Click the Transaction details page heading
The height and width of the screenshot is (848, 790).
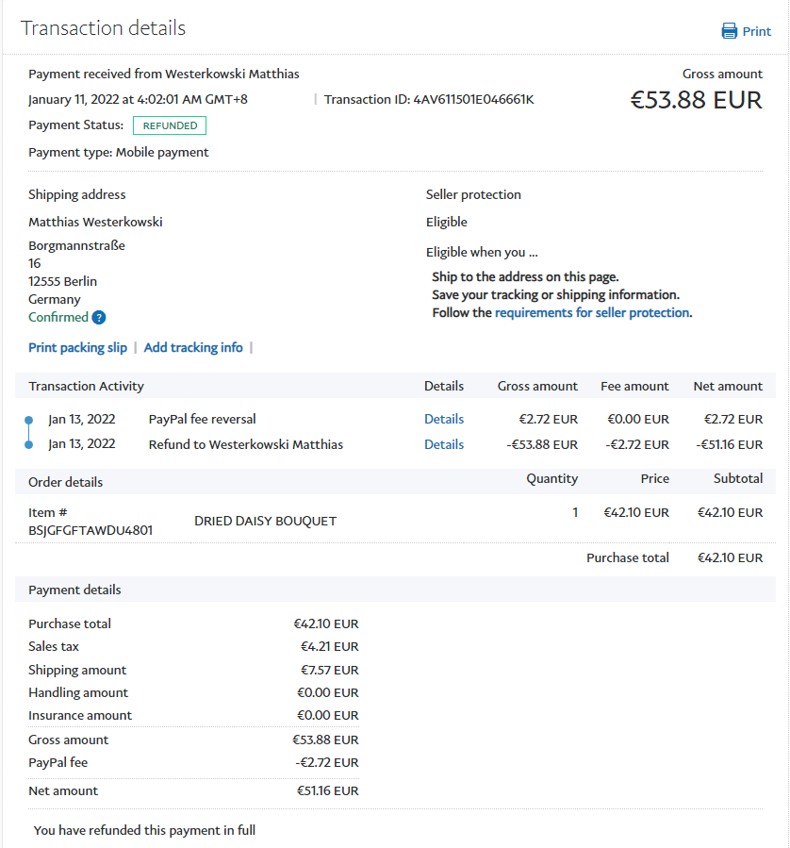(103, 28)
